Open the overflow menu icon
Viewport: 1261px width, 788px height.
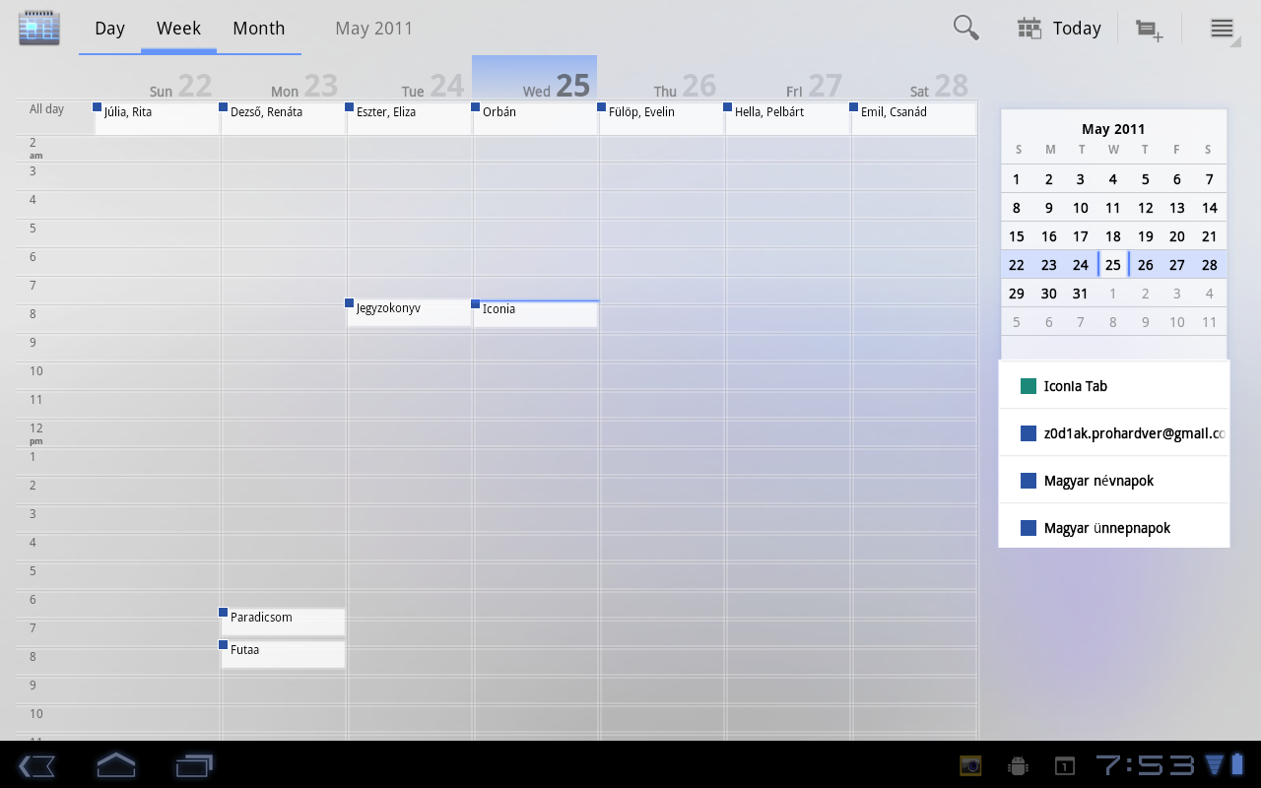[1222, 29]
